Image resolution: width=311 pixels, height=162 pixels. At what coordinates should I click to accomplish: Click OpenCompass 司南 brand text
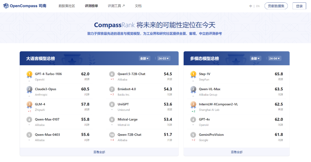pos(28,6)
